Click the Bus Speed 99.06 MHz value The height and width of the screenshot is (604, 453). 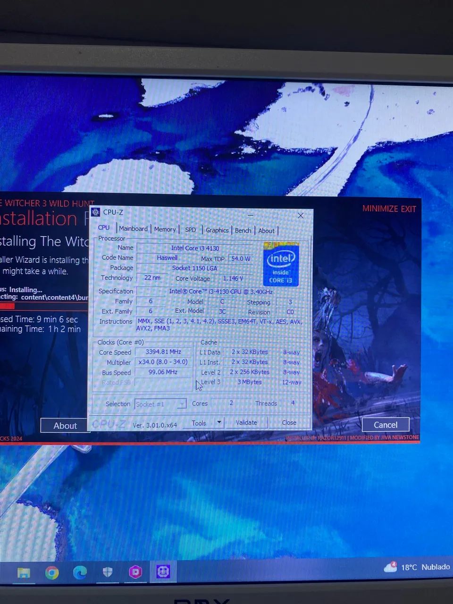tap(163, 372)
